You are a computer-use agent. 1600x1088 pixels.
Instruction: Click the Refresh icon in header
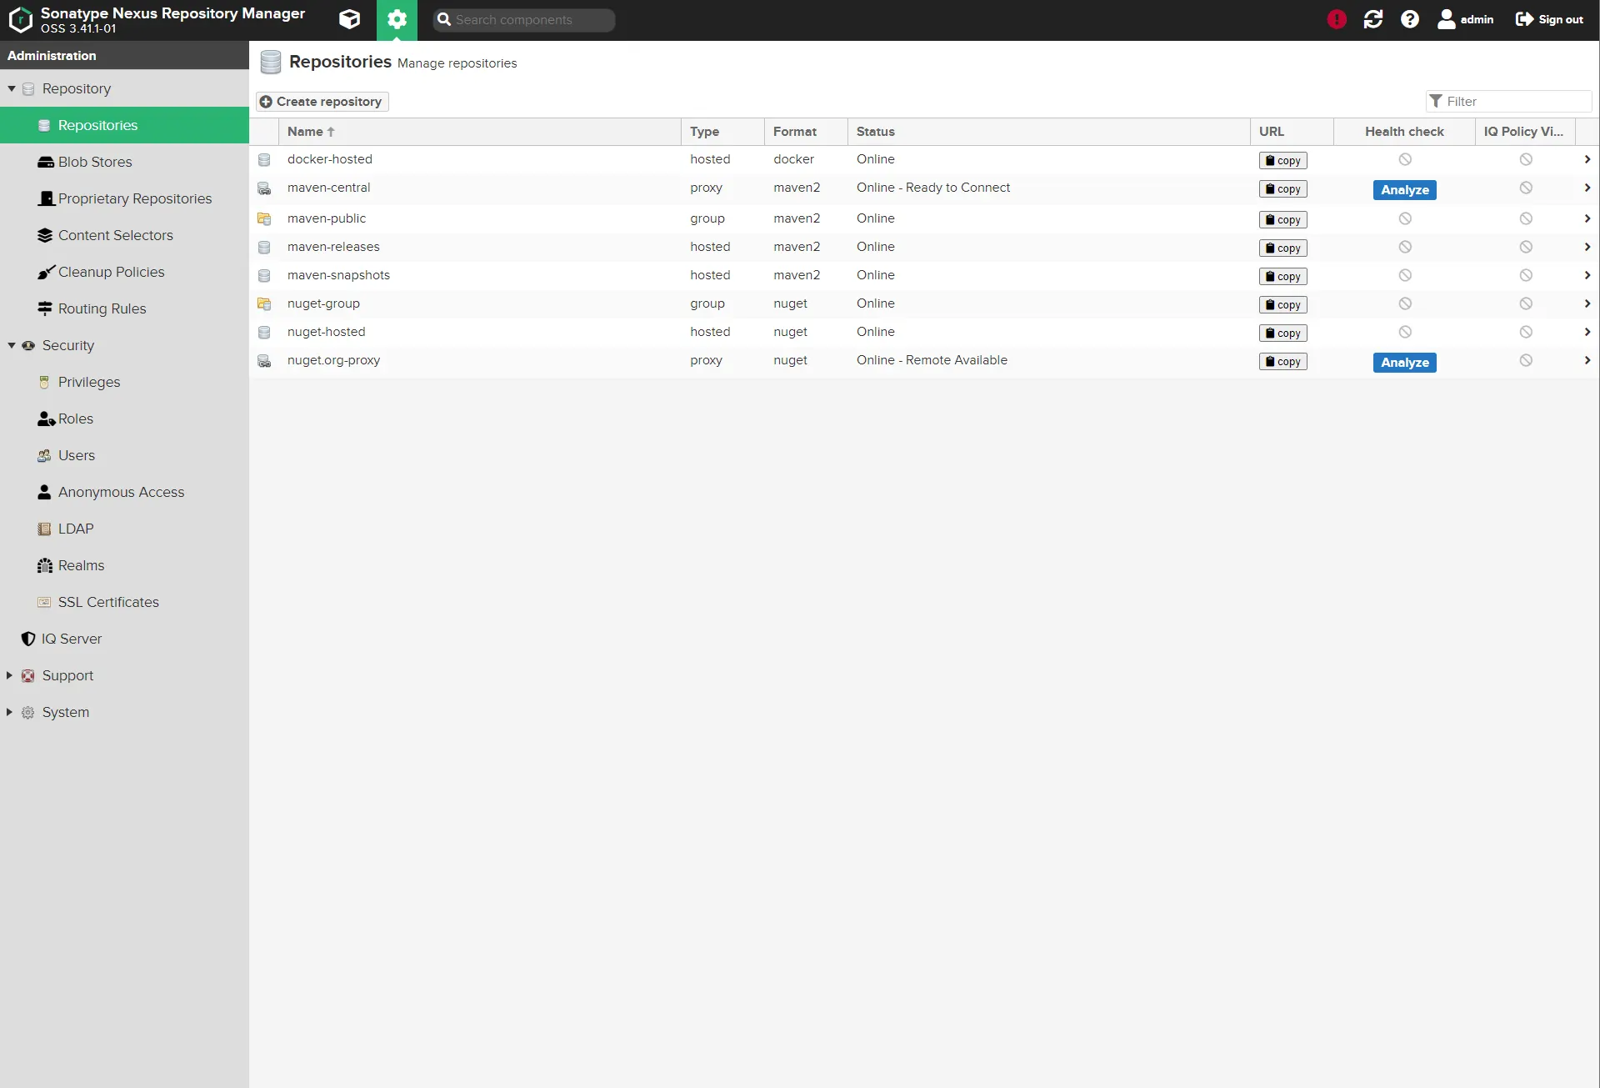(x=1372, y=19)
